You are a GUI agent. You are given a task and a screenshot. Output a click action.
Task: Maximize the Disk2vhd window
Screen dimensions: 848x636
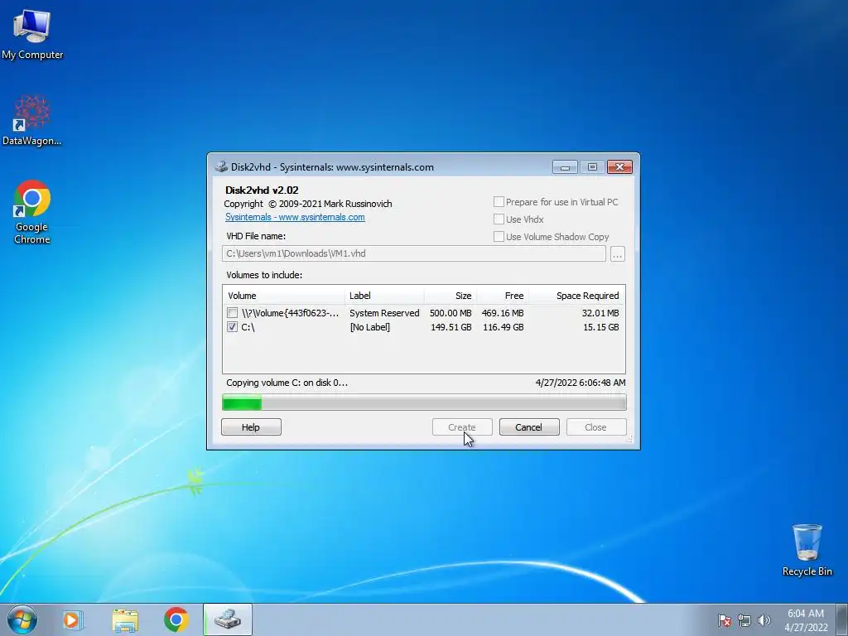(592, 167)
